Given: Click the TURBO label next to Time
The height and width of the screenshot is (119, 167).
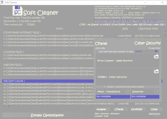Looking at the screenshot, I should [31, 25].
